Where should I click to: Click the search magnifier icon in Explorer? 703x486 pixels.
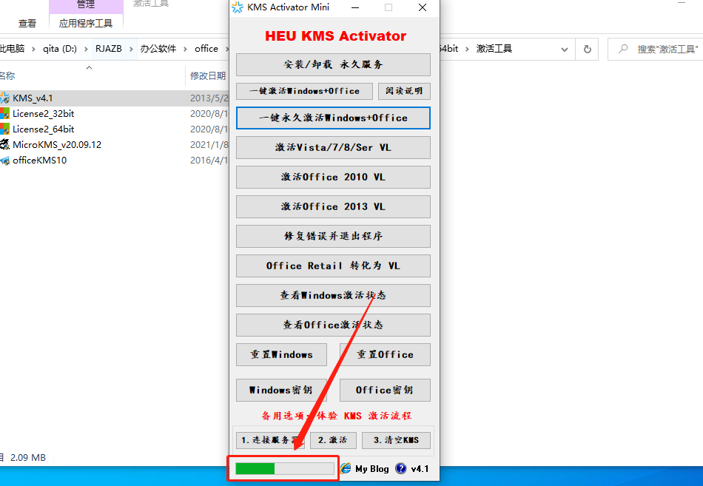click(x=623, y=48)
